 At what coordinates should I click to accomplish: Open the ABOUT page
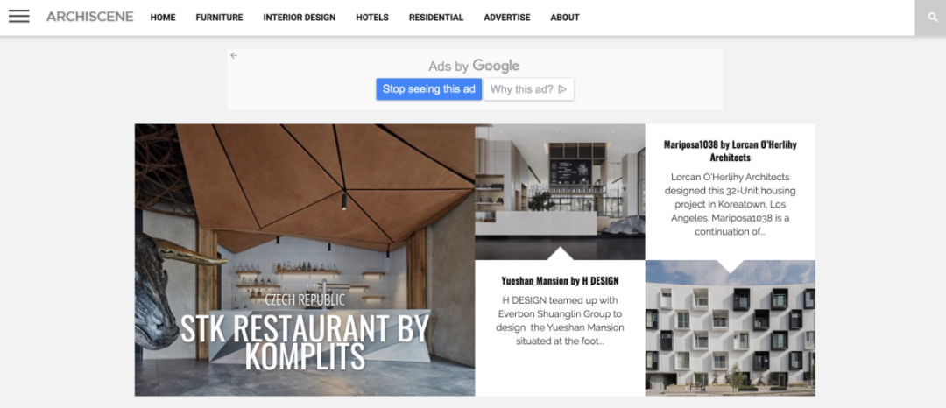565,18
